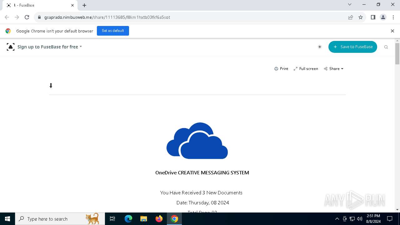Click the address bar URL

(107, 17)
